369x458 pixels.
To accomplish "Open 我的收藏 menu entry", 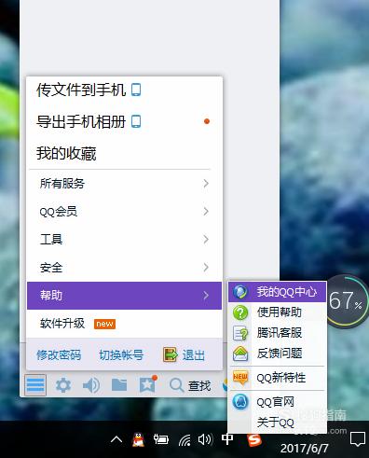I will [x=124, y=153].
